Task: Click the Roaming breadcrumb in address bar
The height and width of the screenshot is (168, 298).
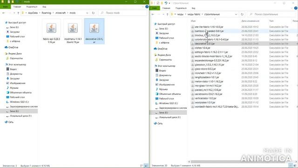Action: 47,13
